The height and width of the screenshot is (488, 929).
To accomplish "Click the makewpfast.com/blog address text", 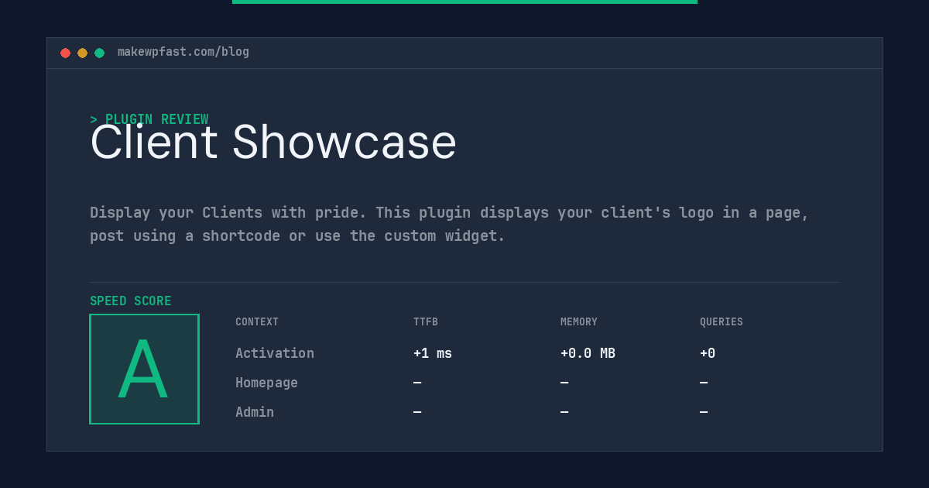I will (183, 52).
